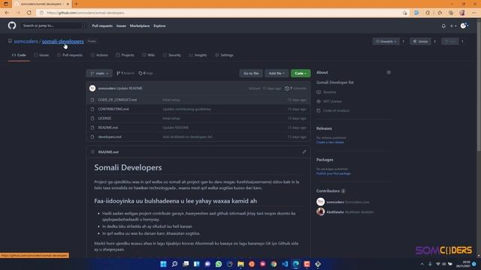Image resolution: width=481 pixels, height=270 pixels.
Task: Open the GitHub home logo
Action: pyautogui.click(x=12, y=25)
